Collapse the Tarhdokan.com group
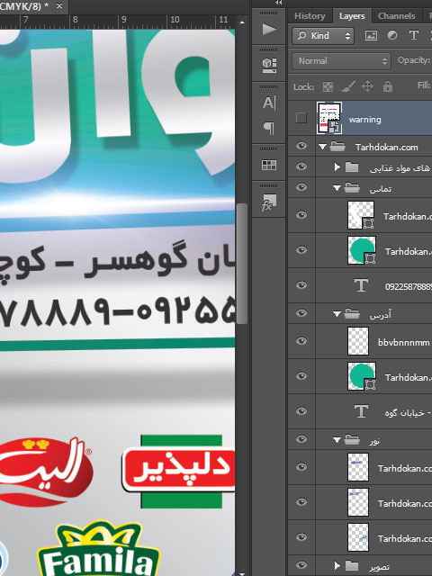Viewport: 432px width, 576px height. coord(322,147)
